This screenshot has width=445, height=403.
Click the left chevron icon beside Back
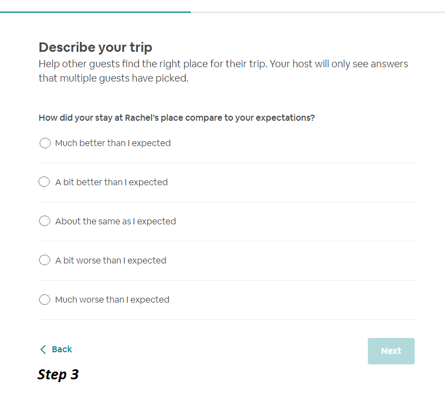point(43,350)
